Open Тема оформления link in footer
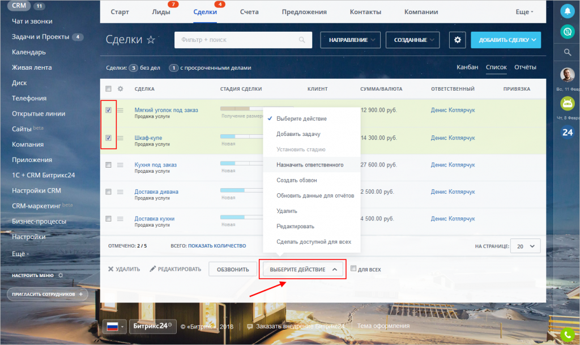 [383, 326]
